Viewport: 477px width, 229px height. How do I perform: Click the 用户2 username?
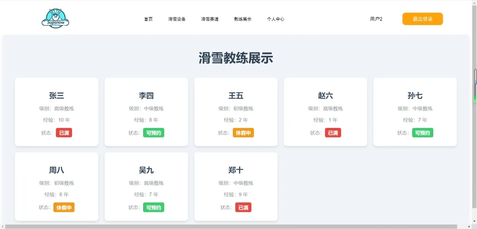click(376, 19)
